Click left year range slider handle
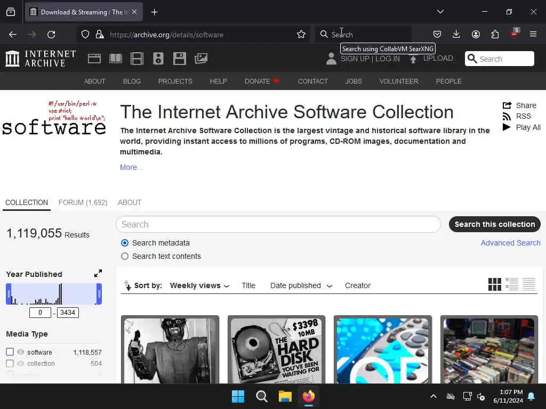 [9, 294]
